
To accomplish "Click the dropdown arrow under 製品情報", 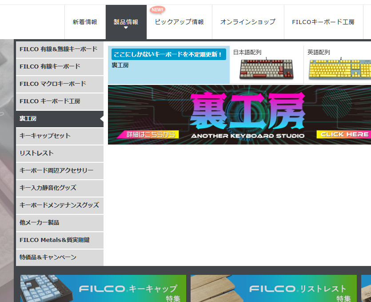I will pos(126,28).
